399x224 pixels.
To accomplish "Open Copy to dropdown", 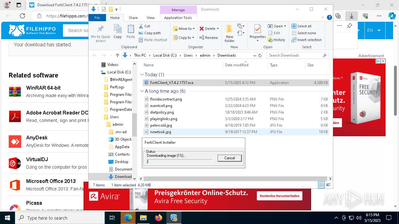I will click(x=184, y=38).
